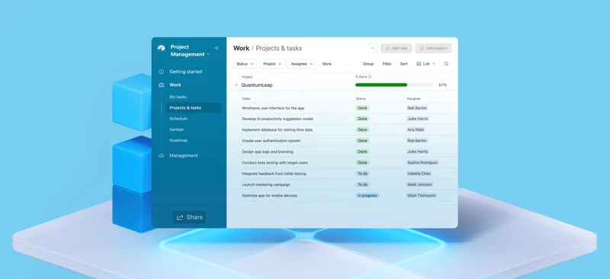
Task: Open the List view dropdown
Action: (426, 64)
